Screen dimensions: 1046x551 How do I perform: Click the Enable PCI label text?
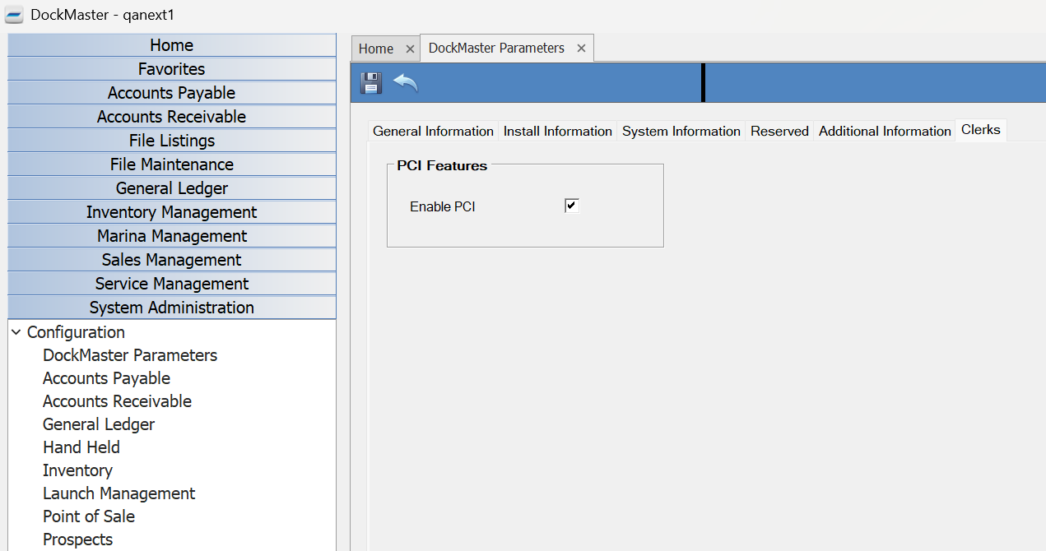point(443,206)
